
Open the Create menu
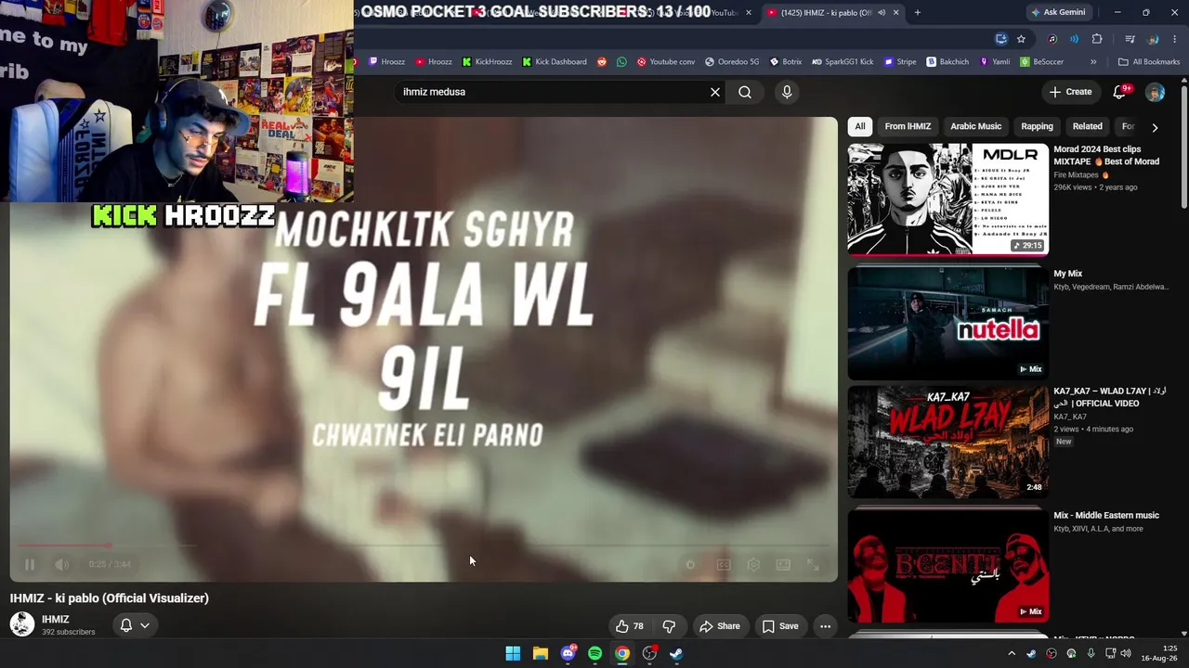[1070, 92]
